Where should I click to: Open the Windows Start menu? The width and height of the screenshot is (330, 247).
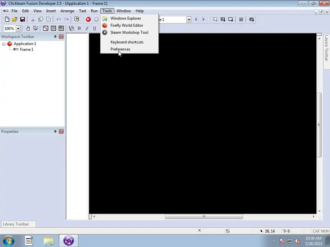coord(9,241)
